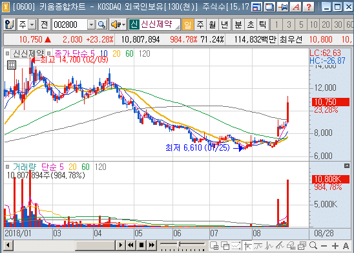Click the stock code search magnifier icon
This screenshot has width=354, height=253.
[x=101, y=24]
